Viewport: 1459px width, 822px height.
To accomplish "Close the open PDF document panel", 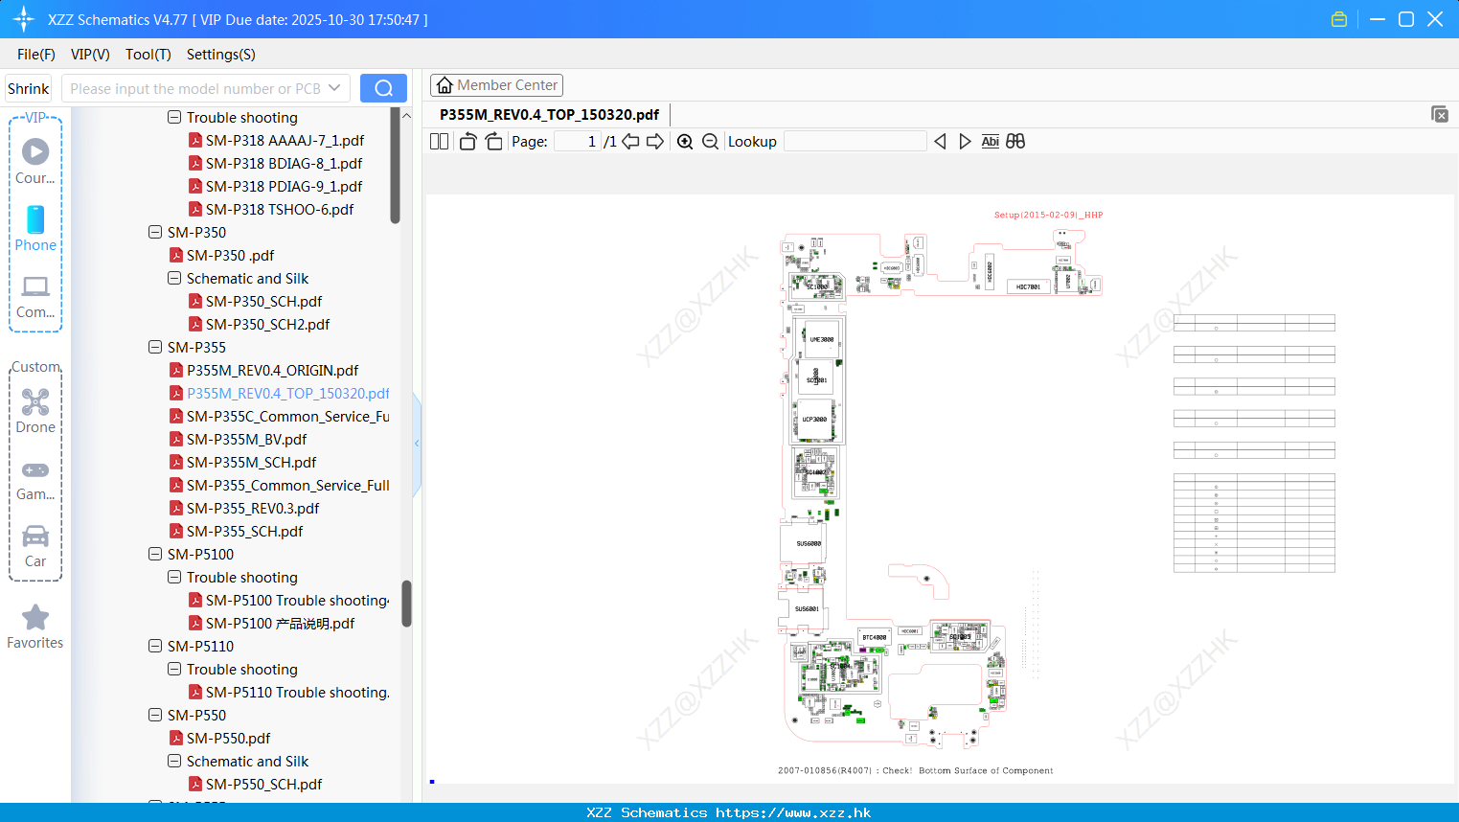I will (x=1439, y=114).
